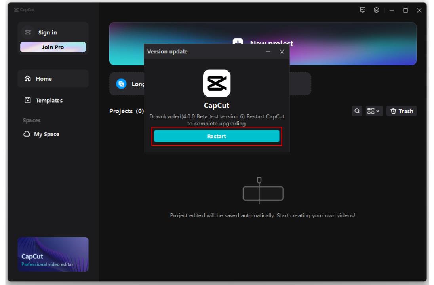Click the CapCut Professional video editor banner
The height and width of the screenshot is (285, 434).
(53, 254)
